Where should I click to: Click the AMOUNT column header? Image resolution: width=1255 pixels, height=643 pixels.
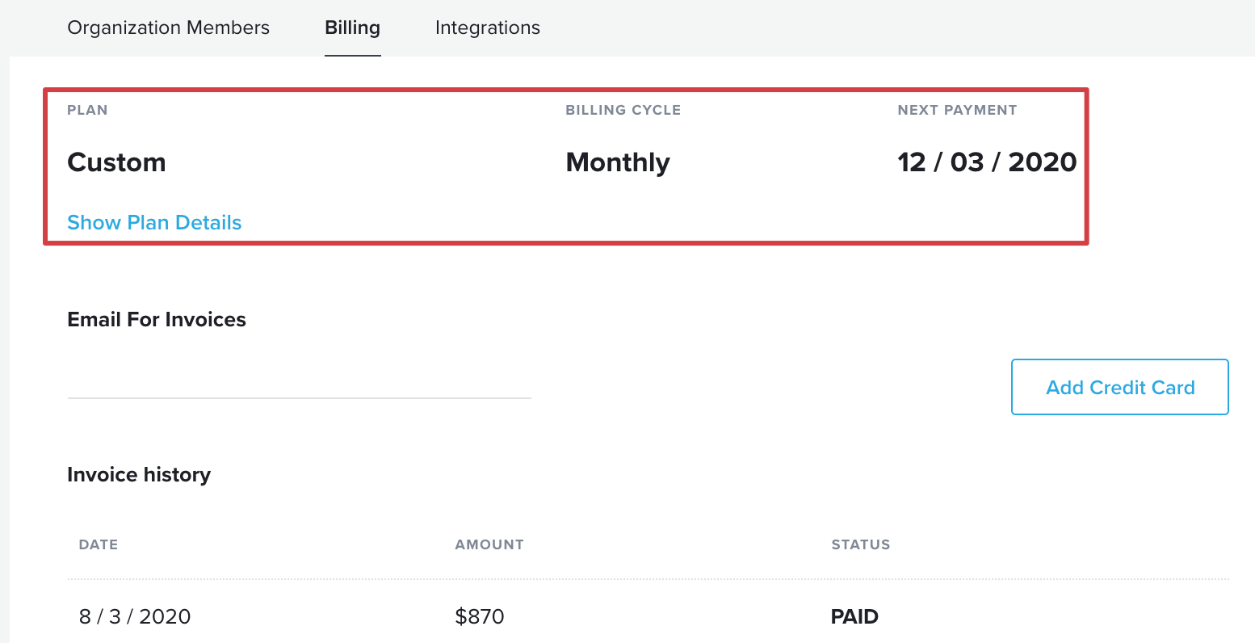coord(489,544)
